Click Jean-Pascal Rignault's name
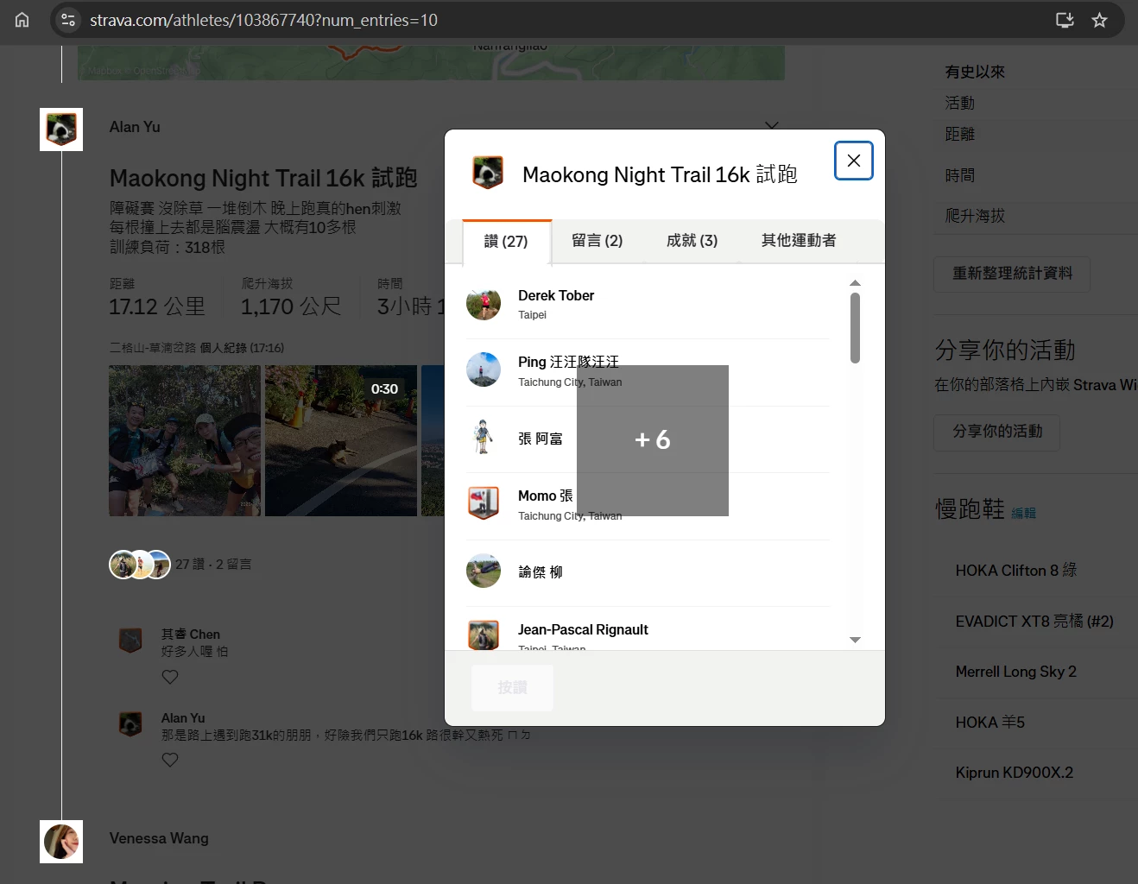 coord(583,629)
